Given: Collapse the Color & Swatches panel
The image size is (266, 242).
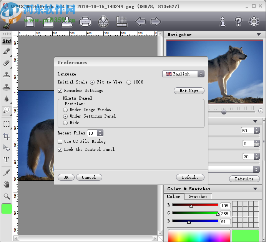Looking at the screenshot, I should 255,189.
